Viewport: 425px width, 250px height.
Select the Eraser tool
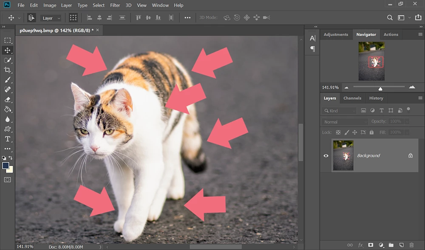[8, 99]
